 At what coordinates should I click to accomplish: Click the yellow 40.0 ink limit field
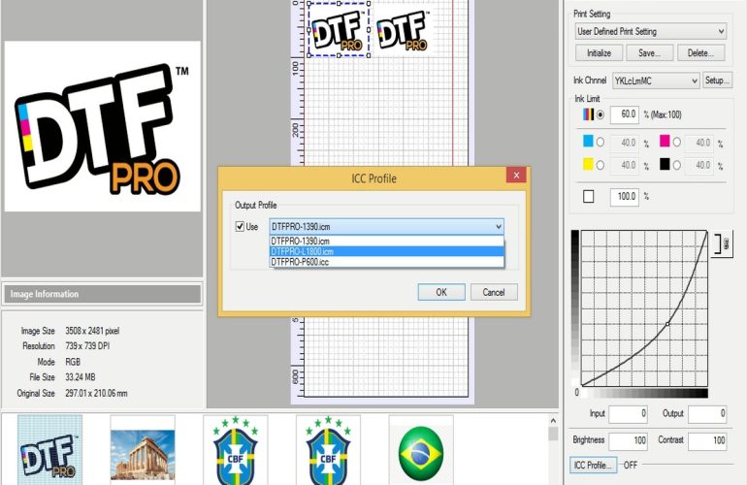[624, 165]
